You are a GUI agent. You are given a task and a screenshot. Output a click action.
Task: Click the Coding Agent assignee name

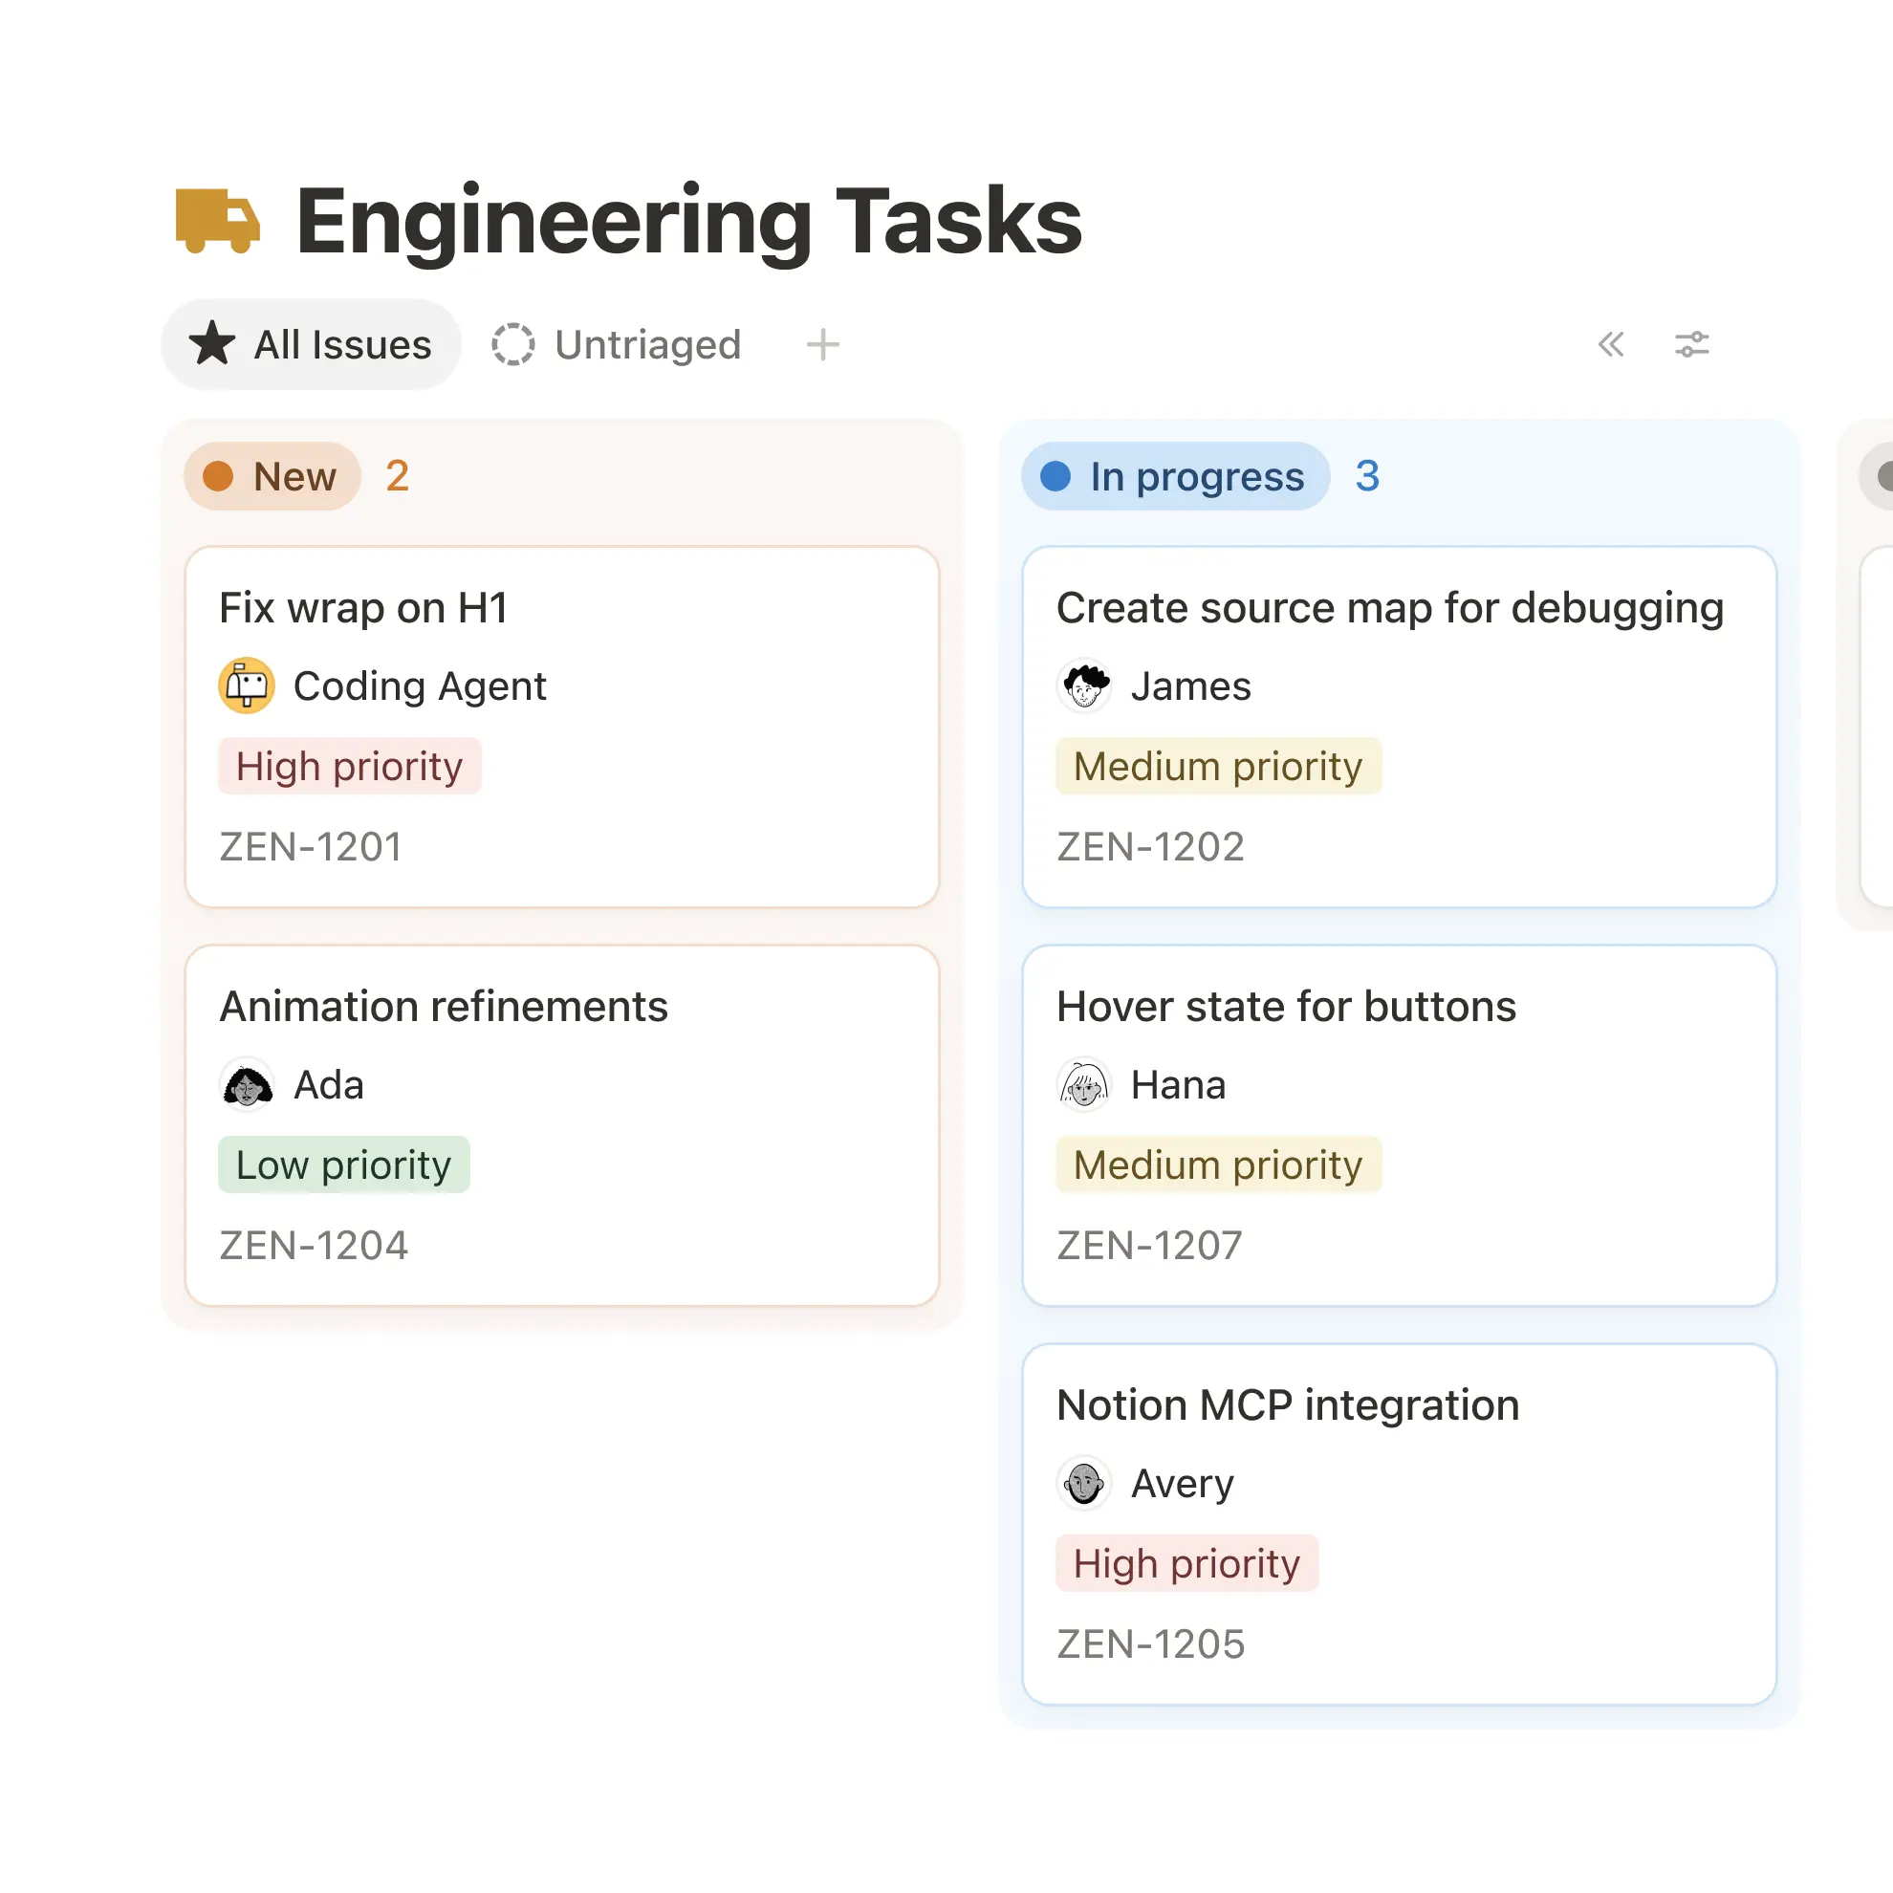[x=420, y=685]
